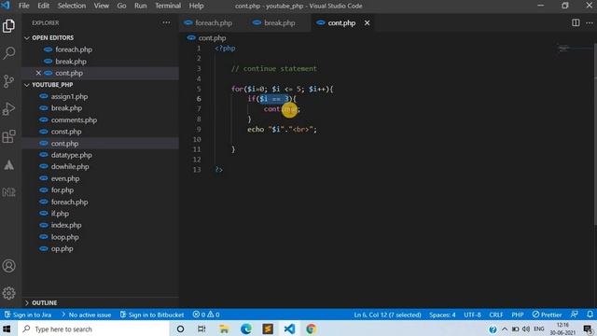Viewport: 597px width, 336px height.
Task: Expand the Outline section
Action: (27, 302)
